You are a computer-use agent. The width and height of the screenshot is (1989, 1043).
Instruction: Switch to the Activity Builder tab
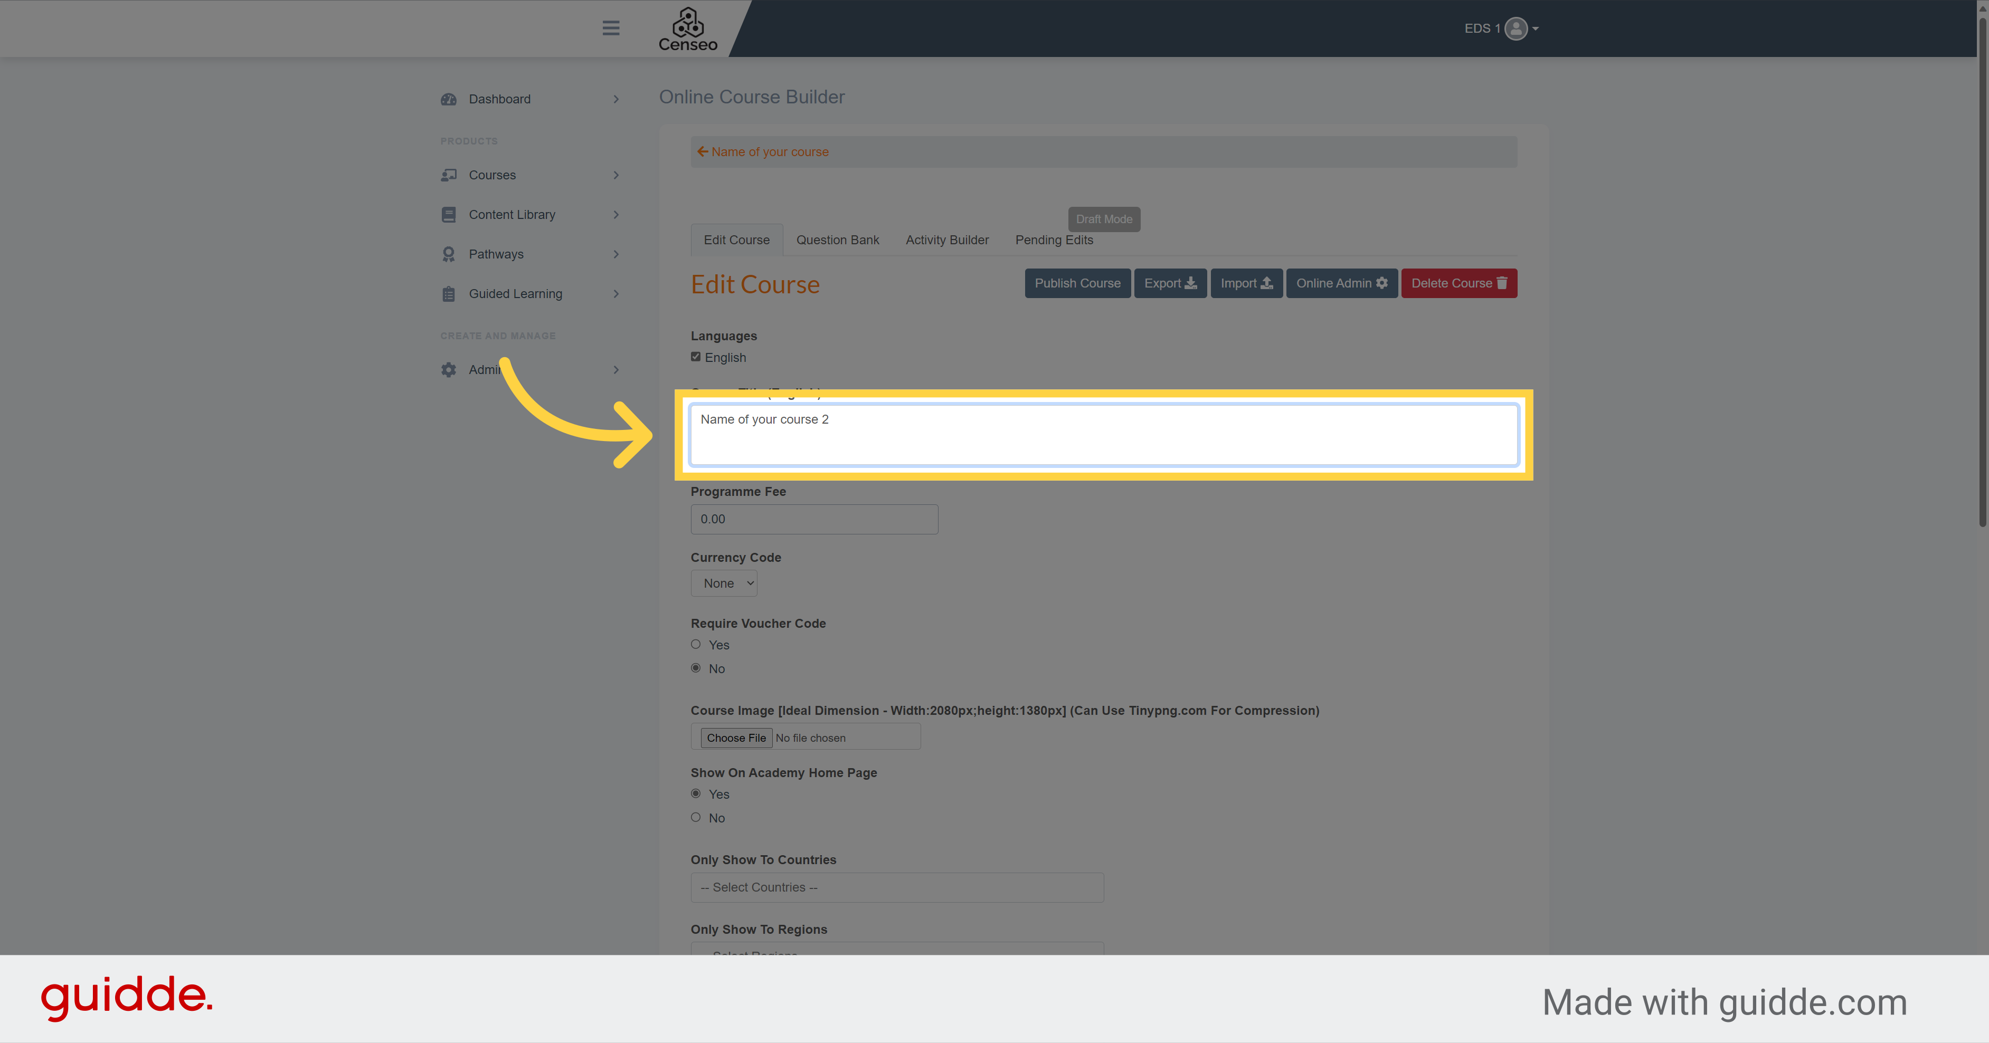click(946, 240)
